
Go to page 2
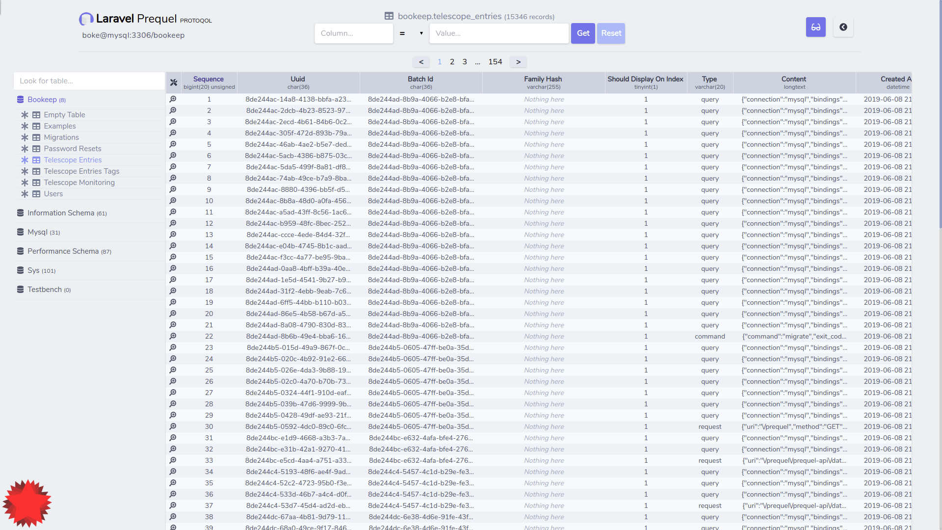tap(452, 62)
